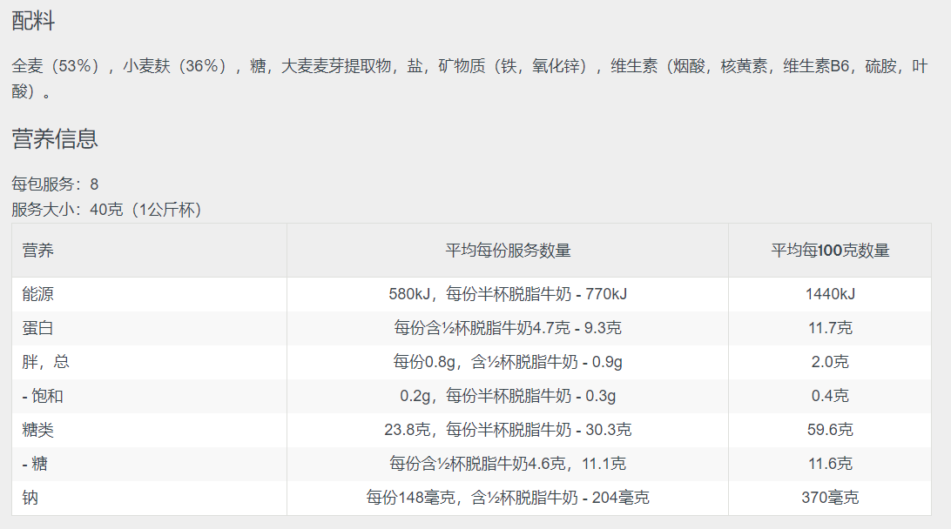Click the - 饱和 row label
The image size is (951, 529).
(x=43, y=396)
